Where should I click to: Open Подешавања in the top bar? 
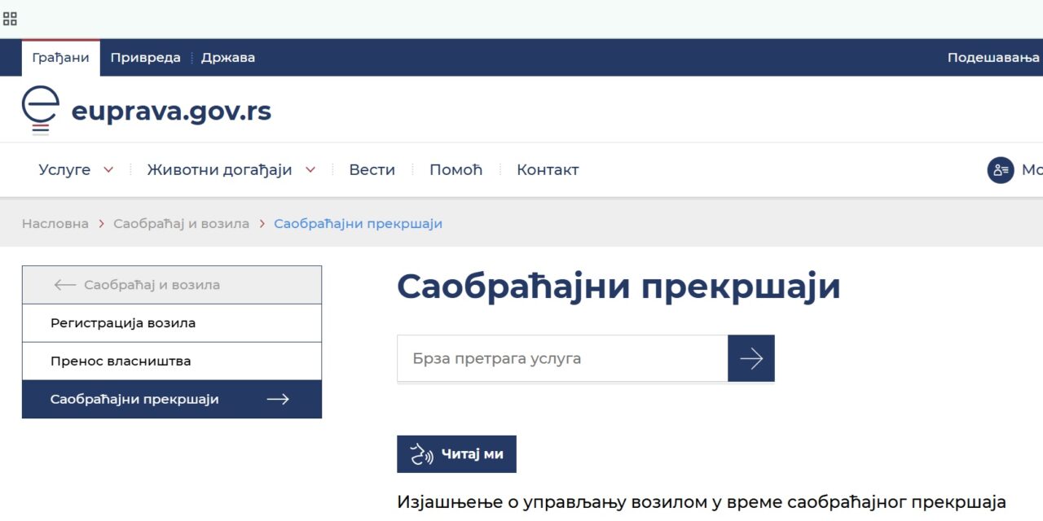click(x=992, y=57)
